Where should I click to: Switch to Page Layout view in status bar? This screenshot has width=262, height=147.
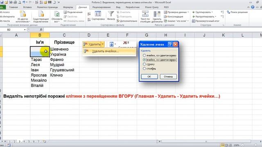pyautogui.click(x=226, y=145)
